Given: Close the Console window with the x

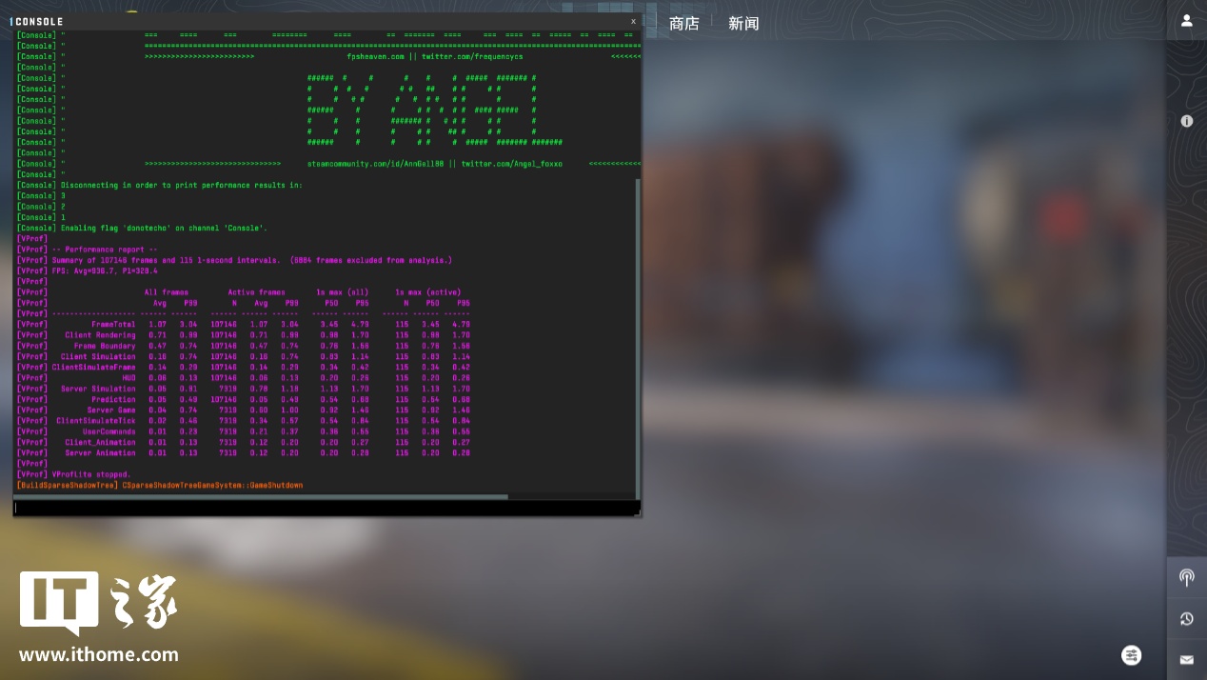Looking at the screenshot, I should [x=633, y=21].
